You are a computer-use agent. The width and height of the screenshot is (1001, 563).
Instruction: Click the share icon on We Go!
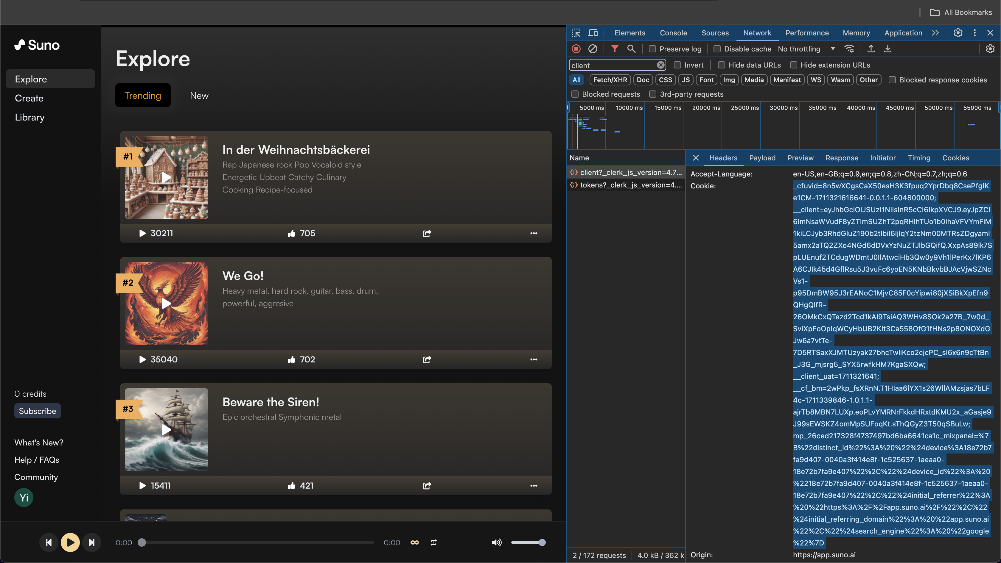[427, 359]
